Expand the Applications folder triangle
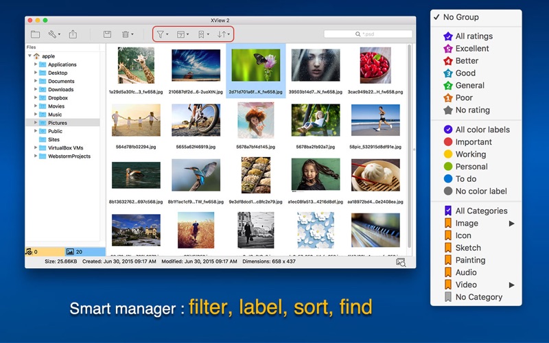This screenshot has height=343, width=549. coord(36,64)
